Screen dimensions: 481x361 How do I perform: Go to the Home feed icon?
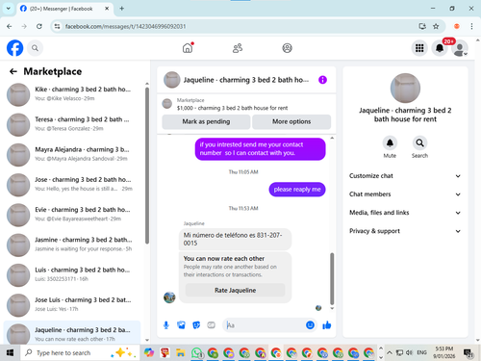[188, 48]
